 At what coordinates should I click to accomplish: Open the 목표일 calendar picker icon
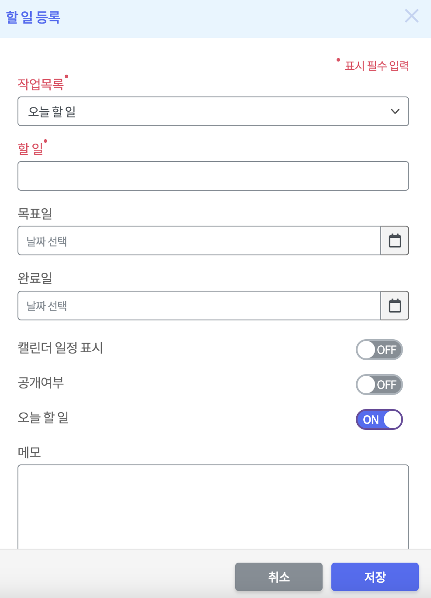tap(395, 241)
